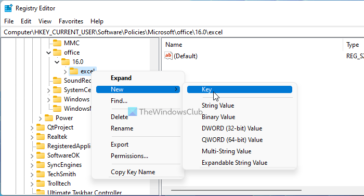Expand the SoftwareOK key arrow

32,156
